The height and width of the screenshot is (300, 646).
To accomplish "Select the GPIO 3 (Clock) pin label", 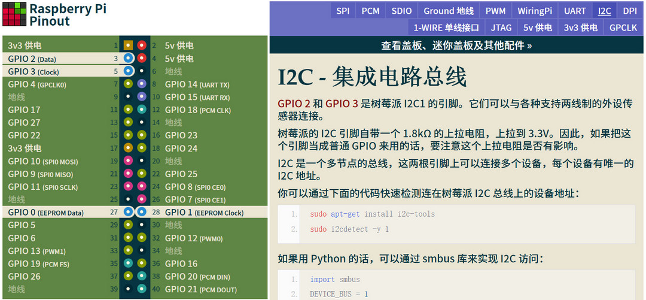I will [x=33, y=71].
